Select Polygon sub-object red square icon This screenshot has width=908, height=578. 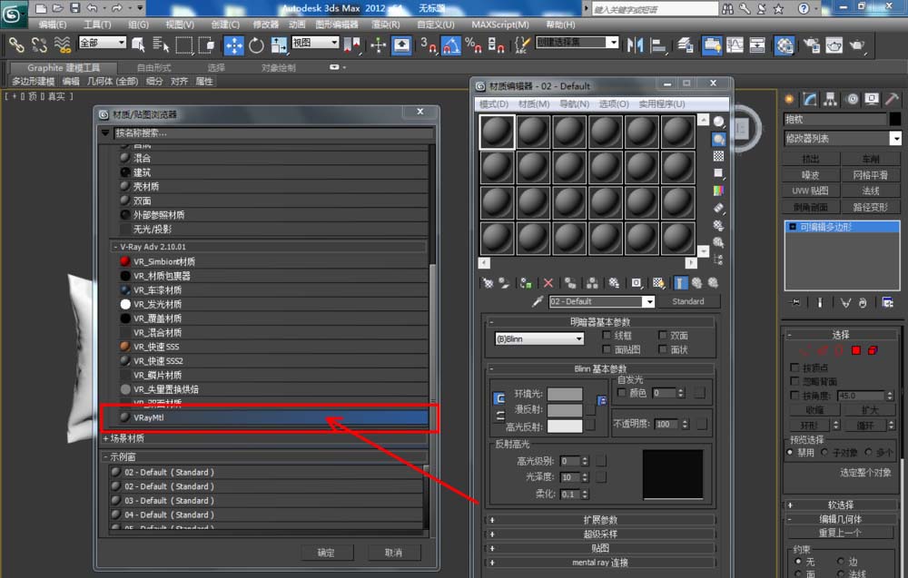856,350
